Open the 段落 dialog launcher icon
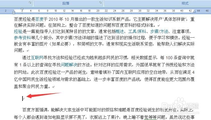Viewport: 211px width, 120px height. tap(100, 3)
